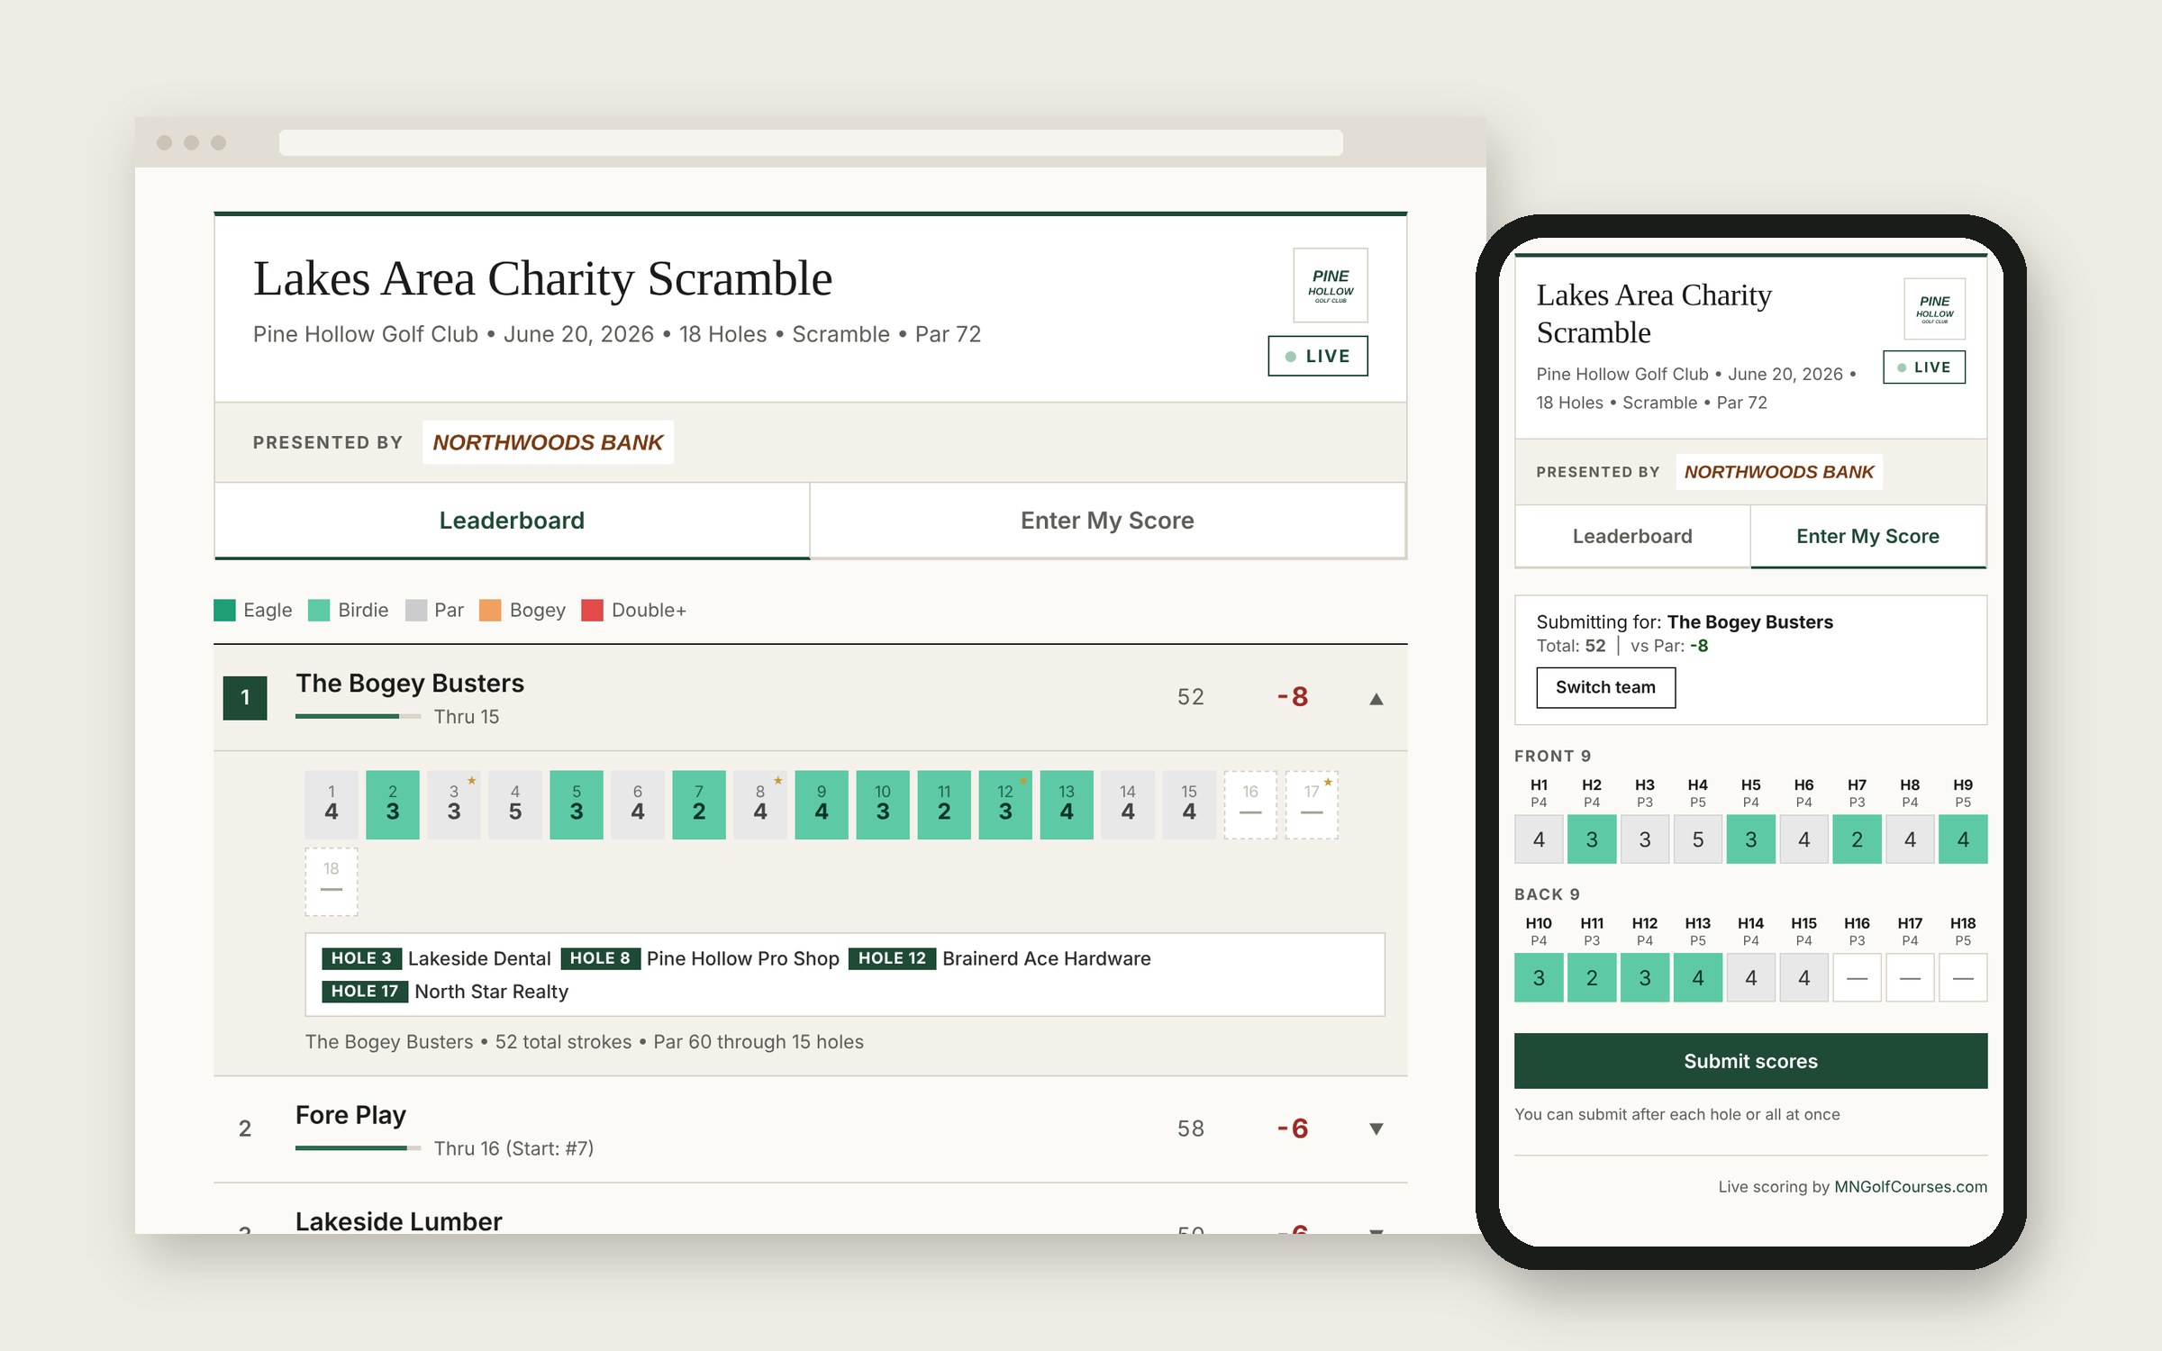Viewport: 2162px width, 1351px height.
Task: Click empty H16 score box on phone
Action: [1857, 977]
